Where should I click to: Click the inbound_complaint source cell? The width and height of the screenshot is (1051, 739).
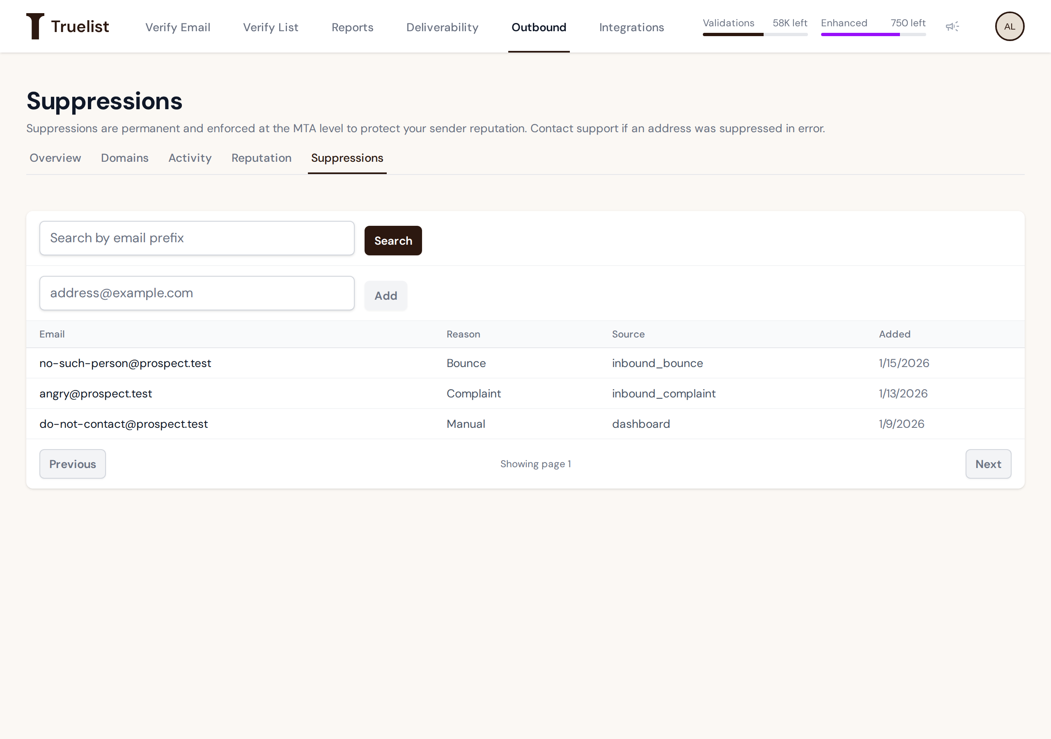[x=664, y=394]
